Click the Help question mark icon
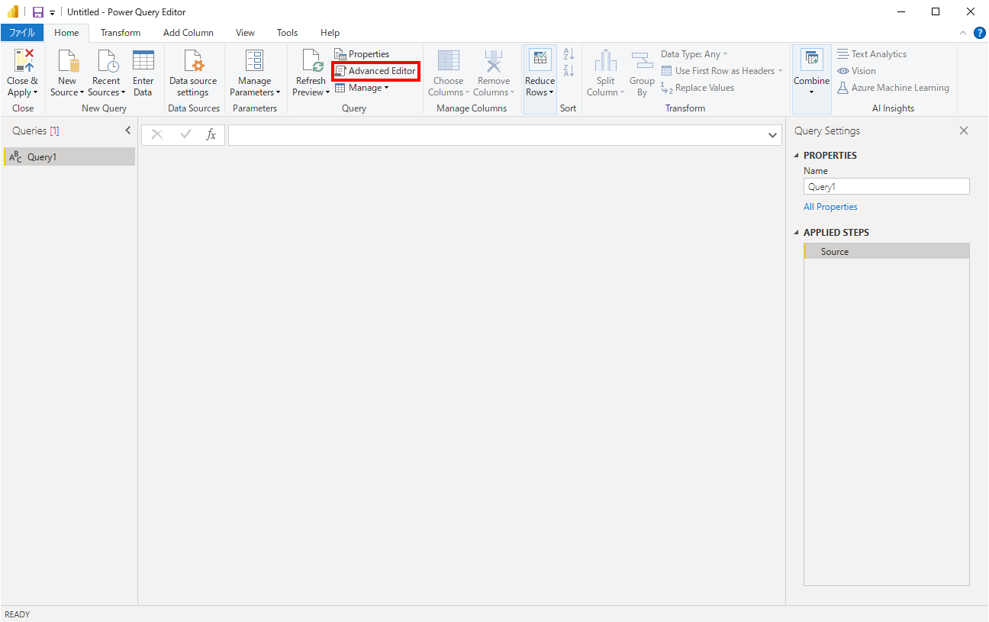Screen dimensions: 989x622 coord(980,33)
